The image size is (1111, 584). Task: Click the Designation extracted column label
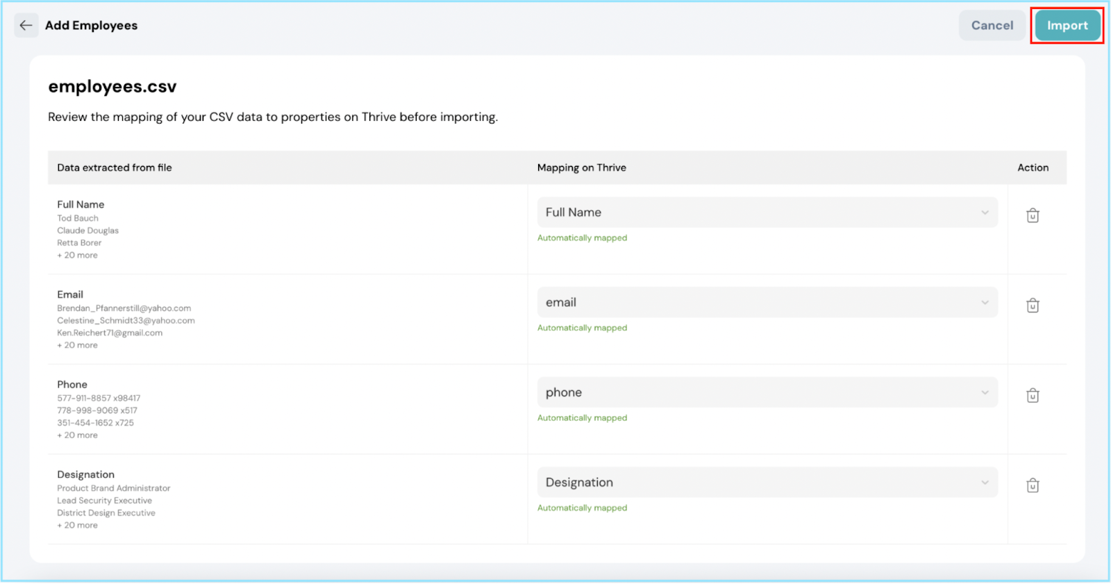coord(86,475)
